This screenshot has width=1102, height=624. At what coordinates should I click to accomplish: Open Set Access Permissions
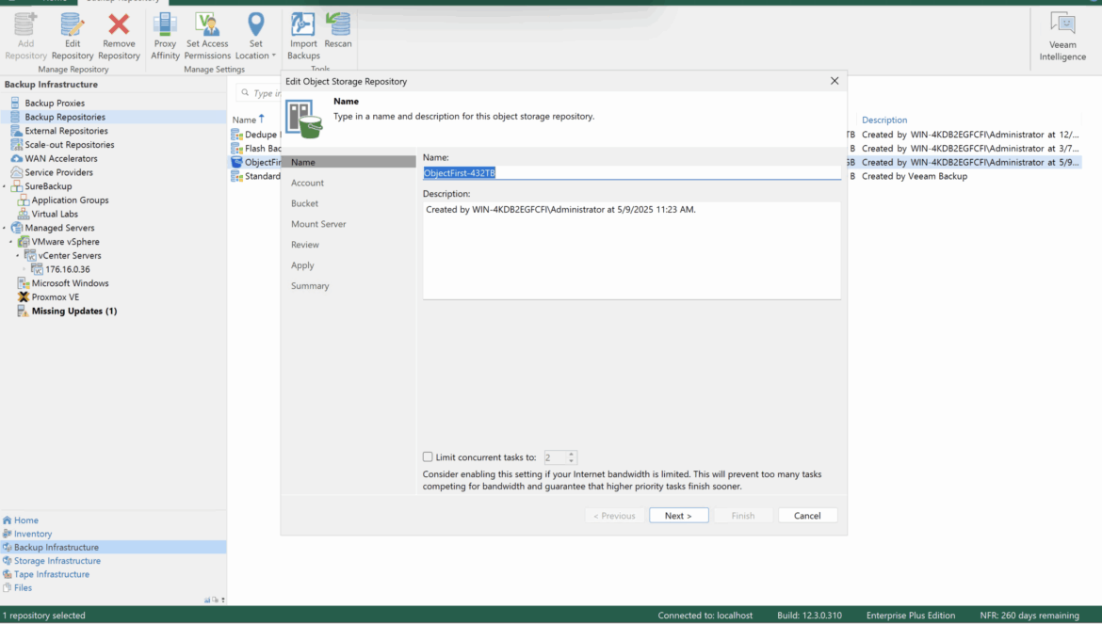click(x=207, y=37)
